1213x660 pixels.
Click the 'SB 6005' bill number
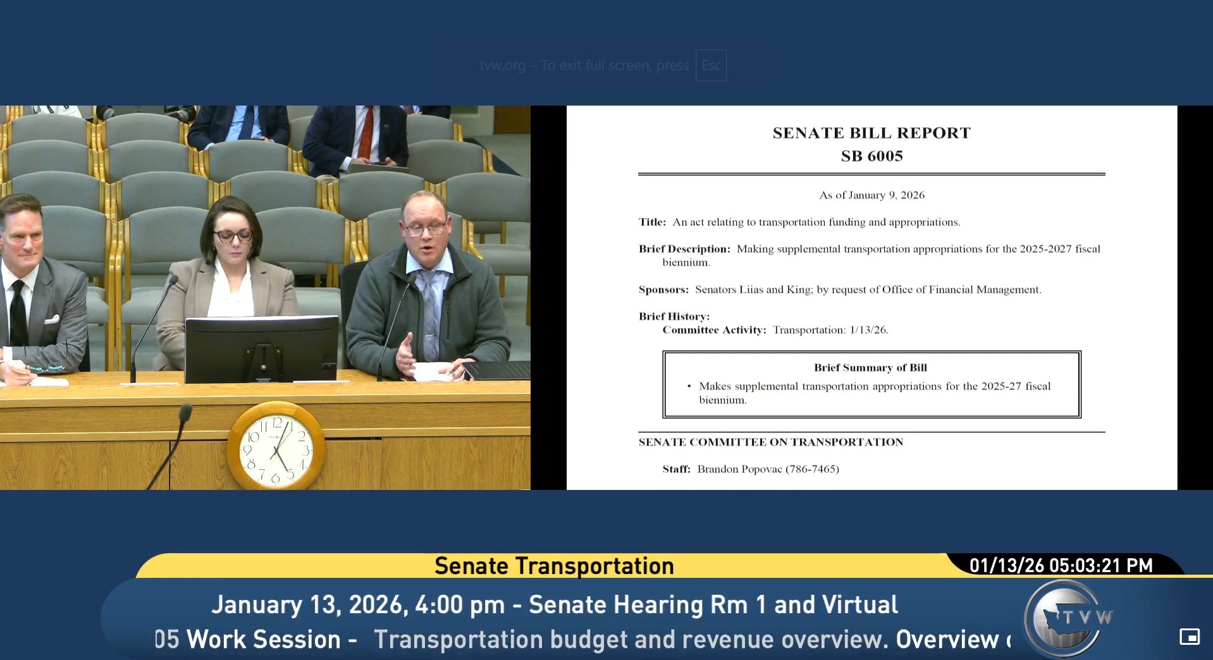[871, 156]
